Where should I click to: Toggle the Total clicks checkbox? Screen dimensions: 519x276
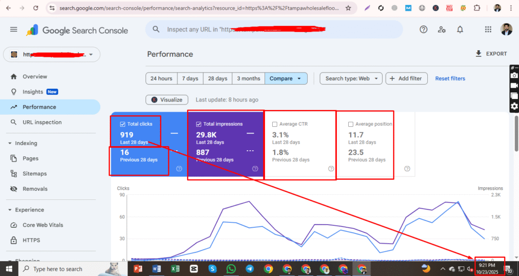(123, 124)
